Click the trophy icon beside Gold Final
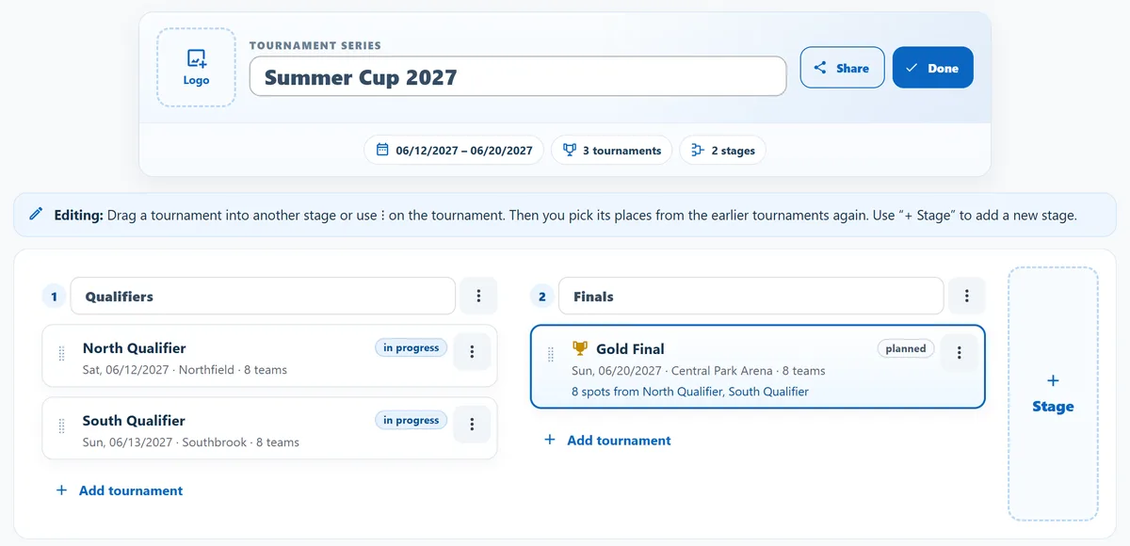The width and height of the screenshot is (1130, 546). (x=580, y=348)
